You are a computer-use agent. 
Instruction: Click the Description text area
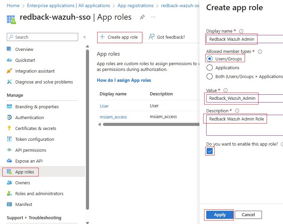point(245,125)
